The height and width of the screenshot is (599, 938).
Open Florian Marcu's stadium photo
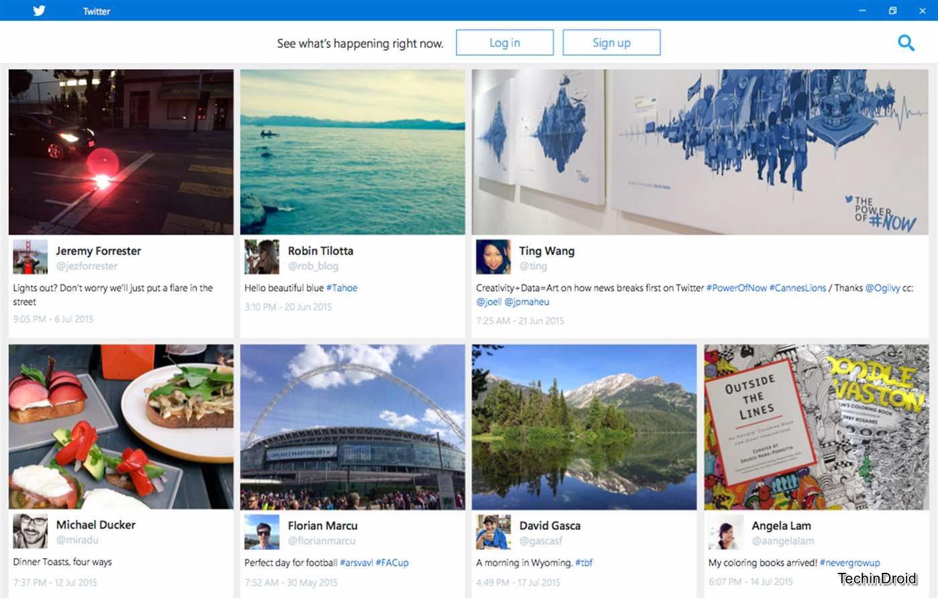tap(353, 427)
